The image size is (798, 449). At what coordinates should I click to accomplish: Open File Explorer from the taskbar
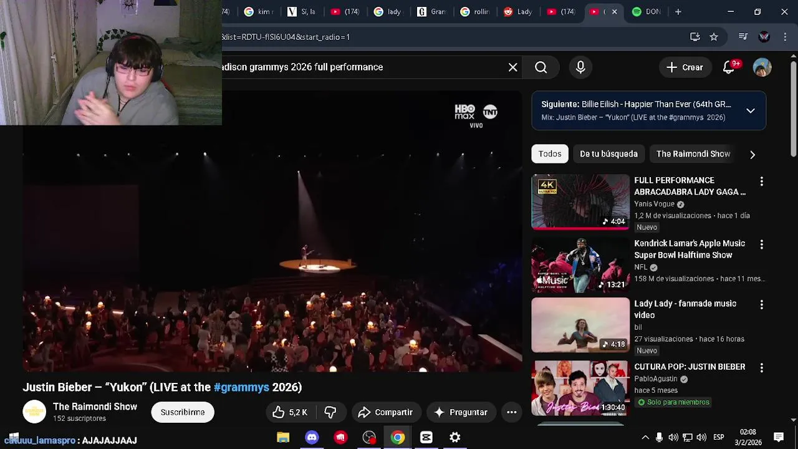(x=283, y=438)
